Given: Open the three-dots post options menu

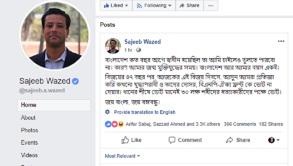Looking at the screenshot, I should 281,41.
